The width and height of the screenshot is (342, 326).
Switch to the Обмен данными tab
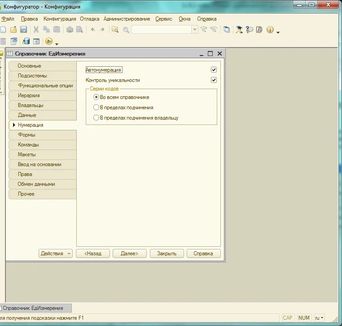click(43, 184)
